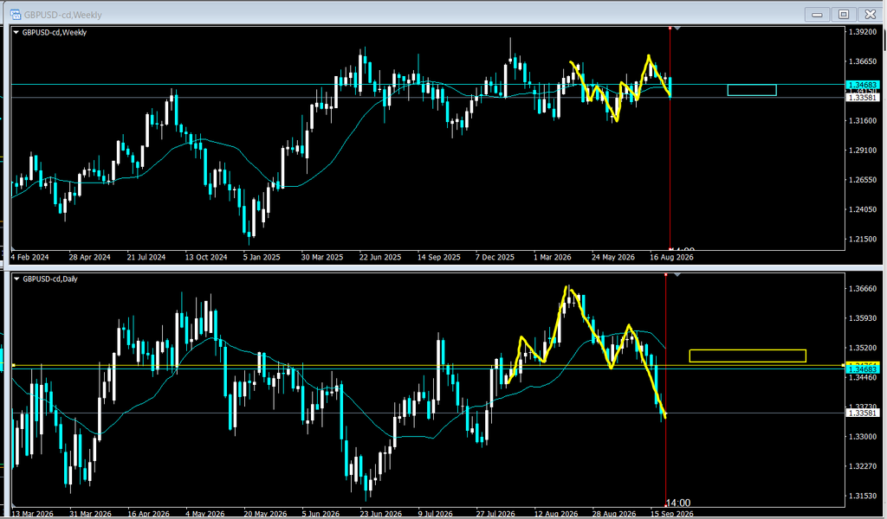Select the cyan rectangle on the Weekly chart
Viewport: 887px width, 519px height.
[752, 90]
